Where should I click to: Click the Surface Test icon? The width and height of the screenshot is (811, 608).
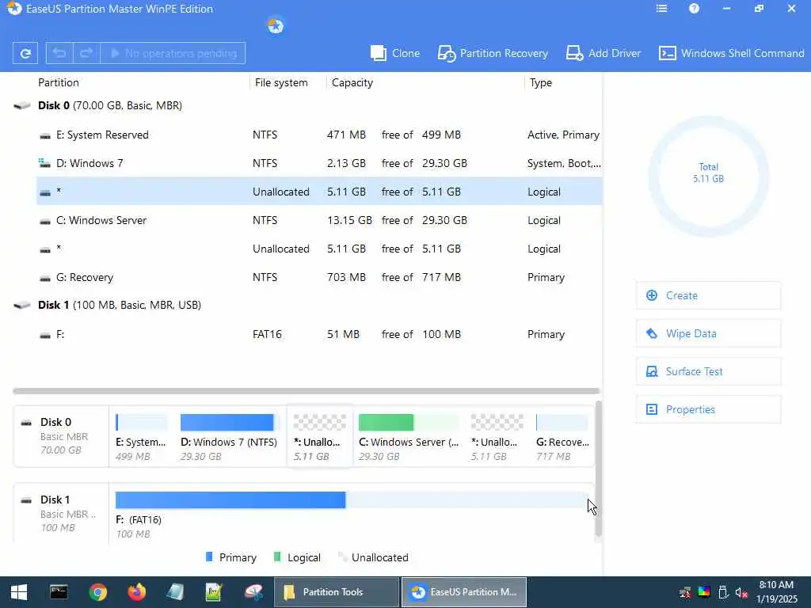pyautogui.click(x=652, y=371)
